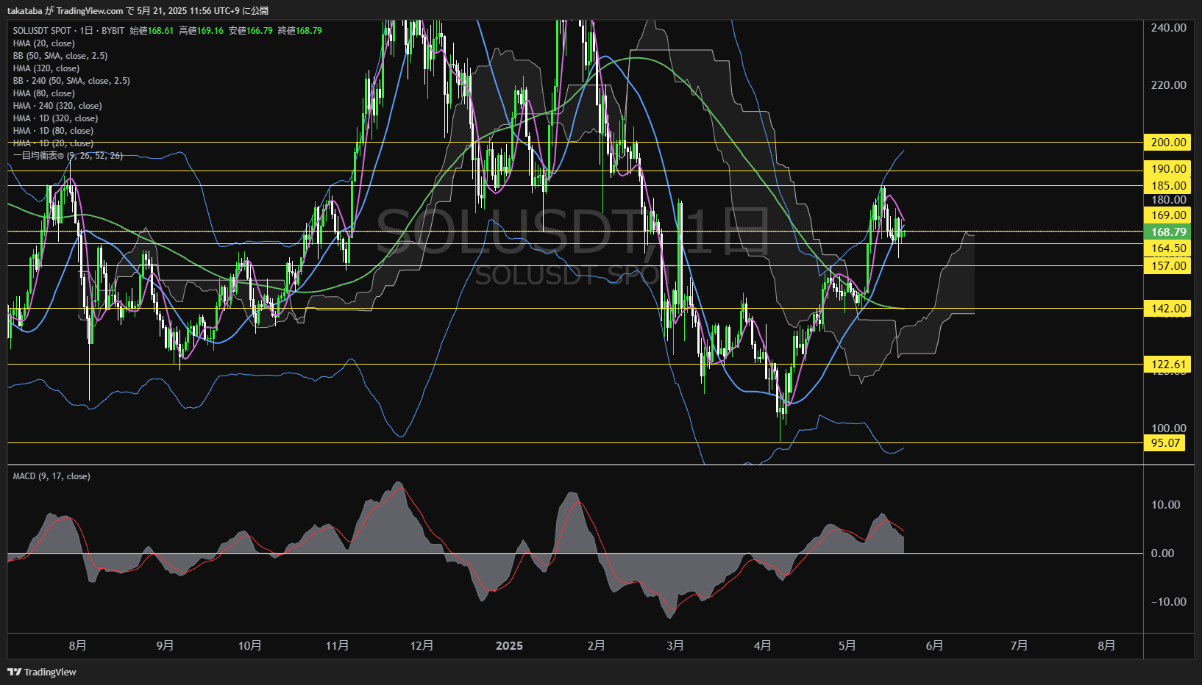This screenshot has width=1202, height=685.
Task: Click the 4月 time axis label
Action: click(x=763, y=645)
